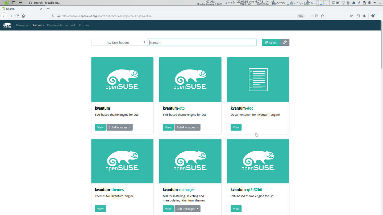Screen dimensions: 383x215
Task: Open the ALL Distributions dropdown
Action: [x=119, y=42]
